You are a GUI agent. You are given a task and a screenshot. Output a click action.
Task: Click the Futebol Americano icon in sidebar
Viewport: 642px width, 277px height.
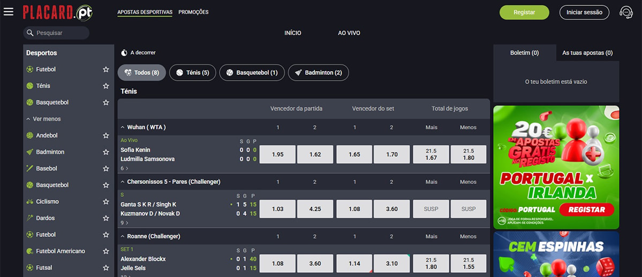click(30, 251)
